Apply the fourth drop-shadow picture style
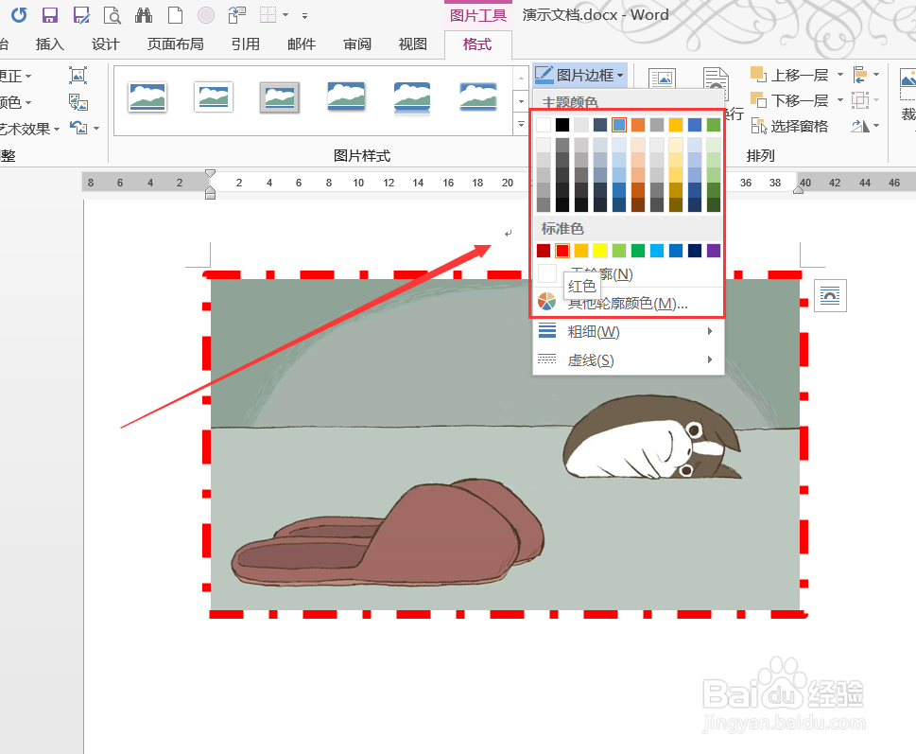Screen dimensions: 916x754 click(346, 97)
